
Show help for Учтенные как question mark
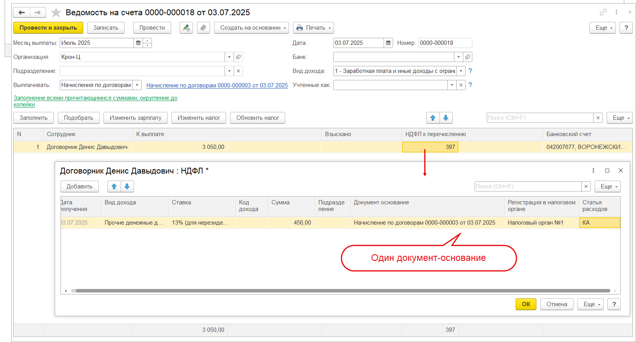click(x=470, y=85)
